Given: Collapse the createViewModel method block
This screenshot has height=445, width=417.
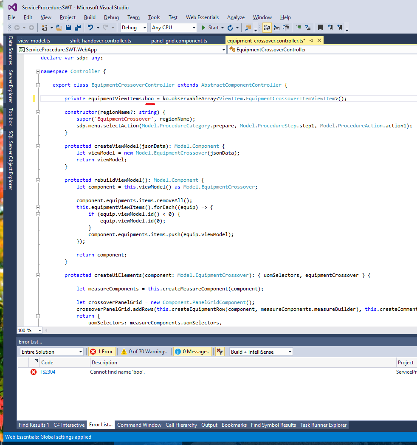Looking at the screenshot, I should [38, 146].
